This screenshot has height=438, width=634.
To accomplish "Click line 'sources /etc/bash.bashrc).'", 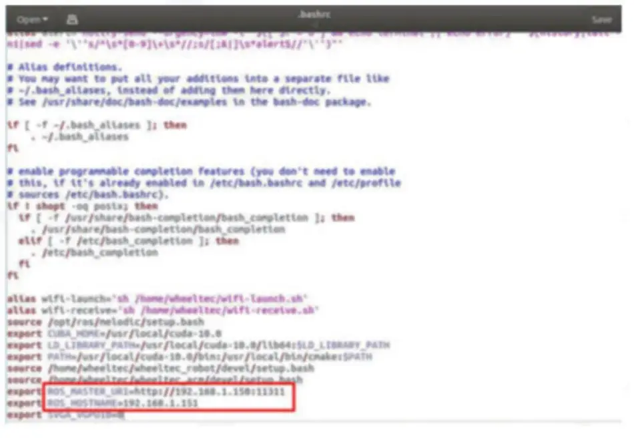I will 87,194.
